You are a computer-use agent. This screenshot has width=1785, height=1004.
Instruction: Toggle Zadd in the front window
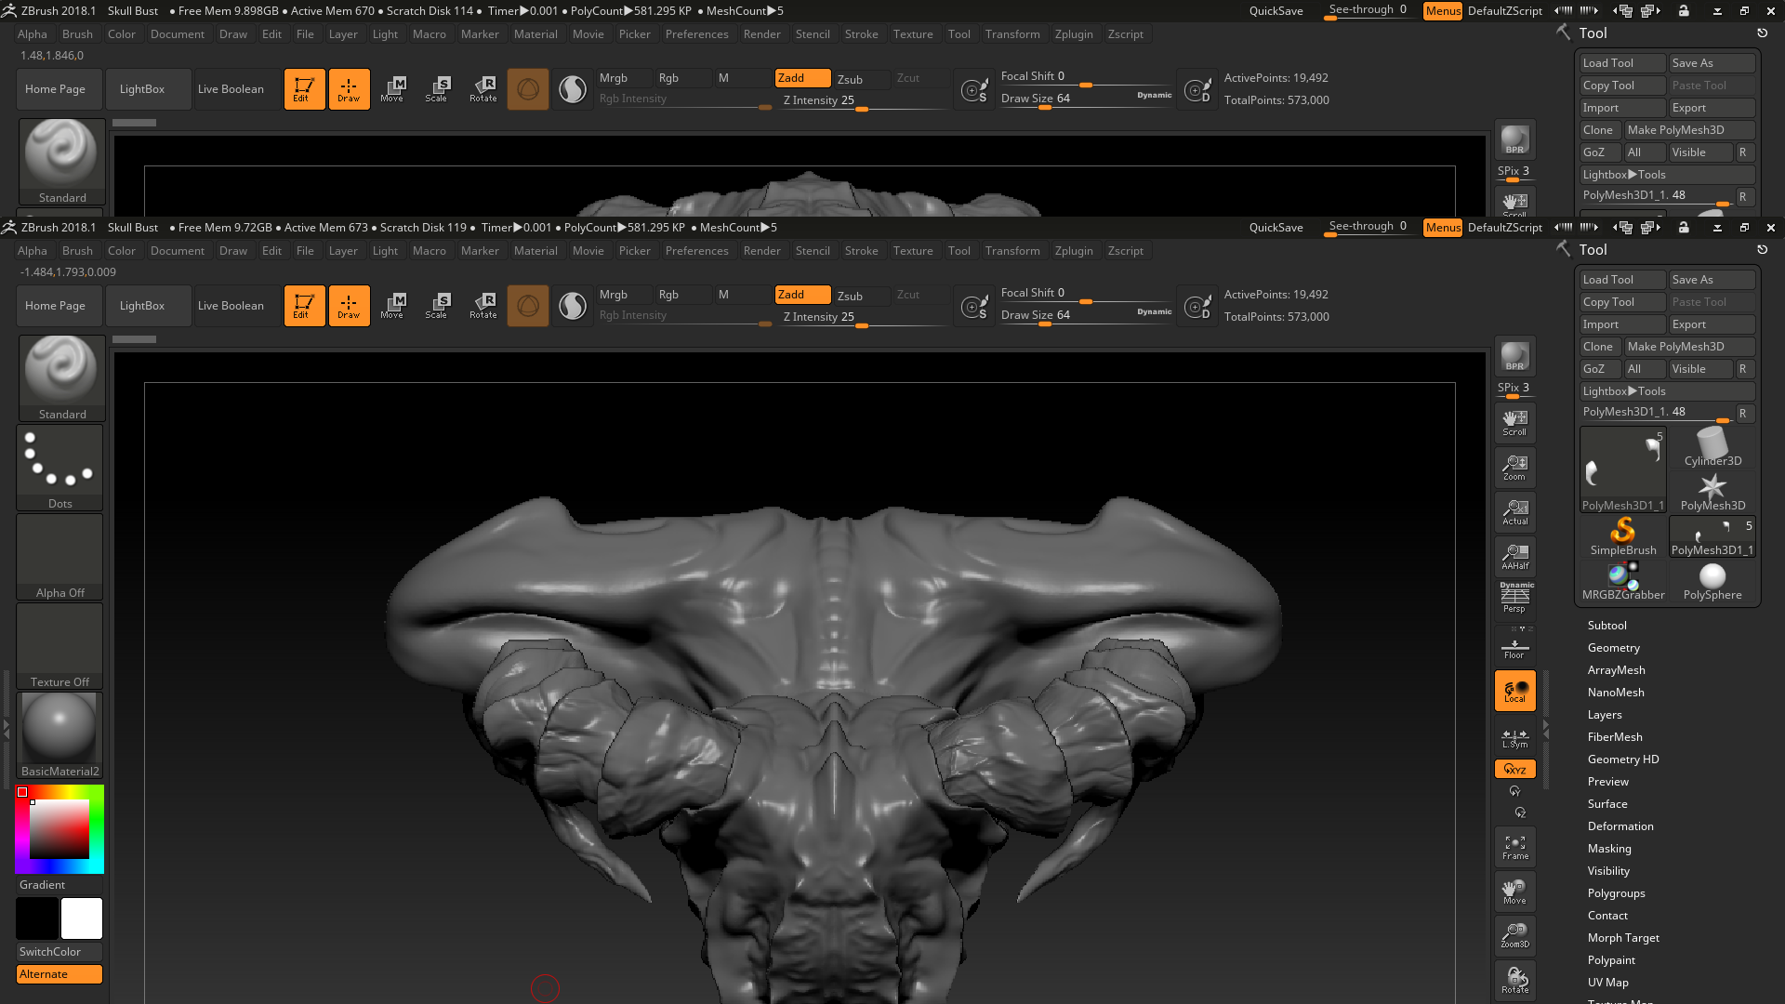(803, 295)
